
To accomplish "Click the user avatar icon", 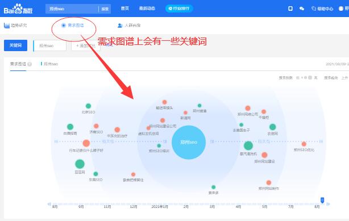I will [341, 9].
